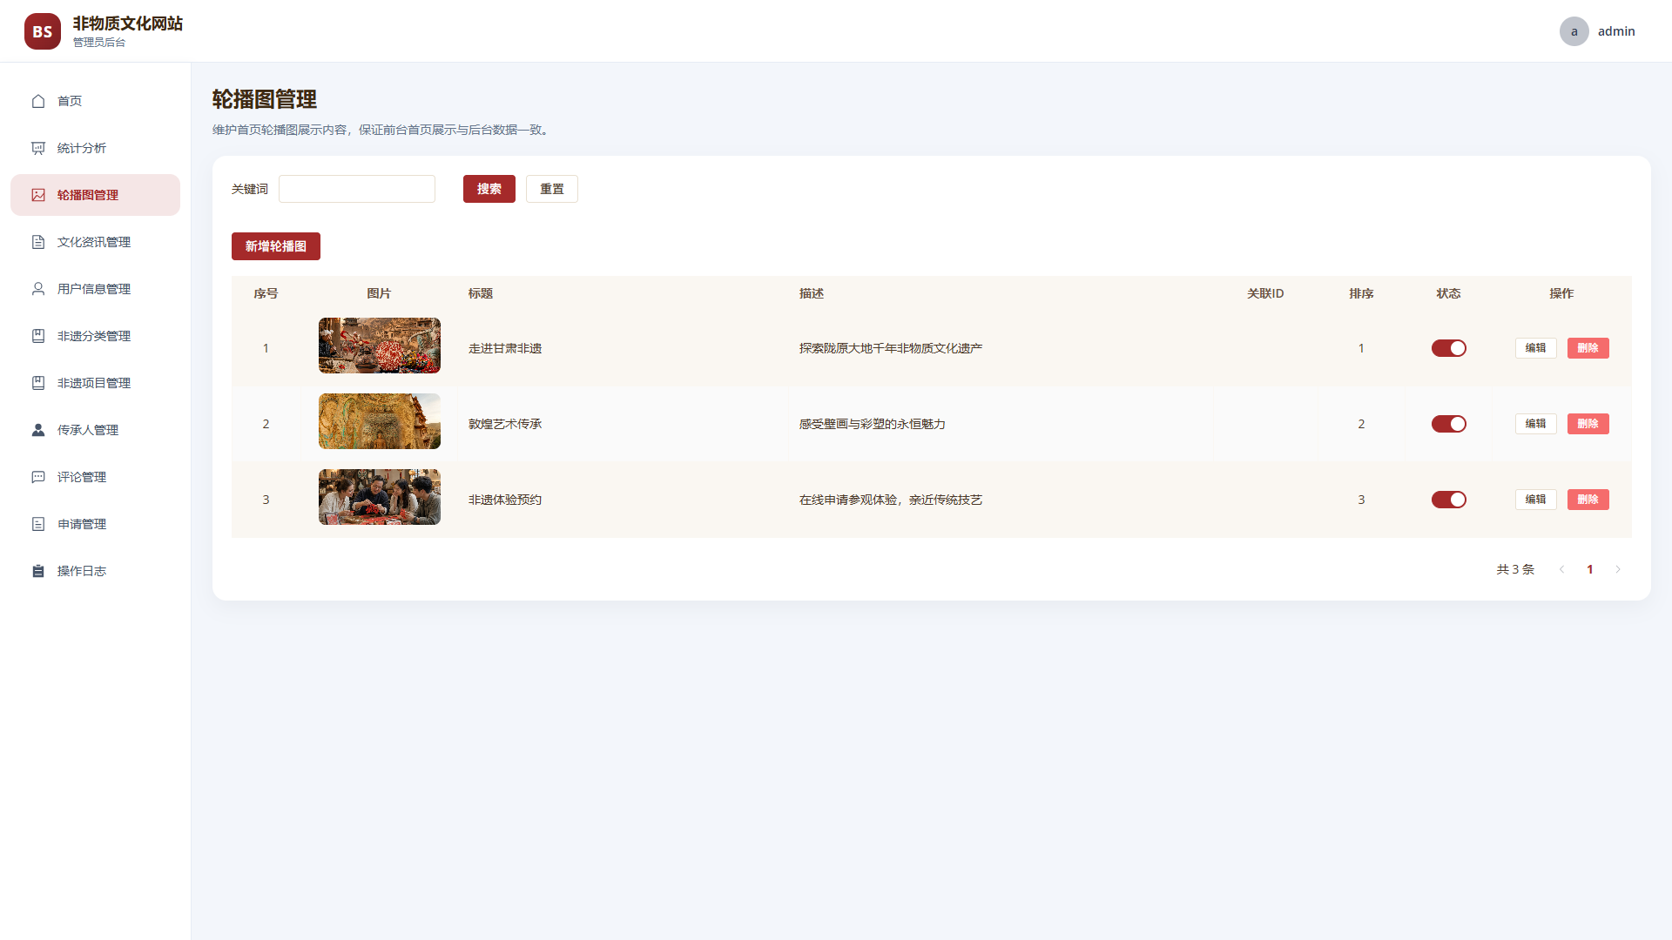Go to previous page arrow
Viewport: 1672px width, 940px height.
pyautogui.click(x=1562, y=569)
